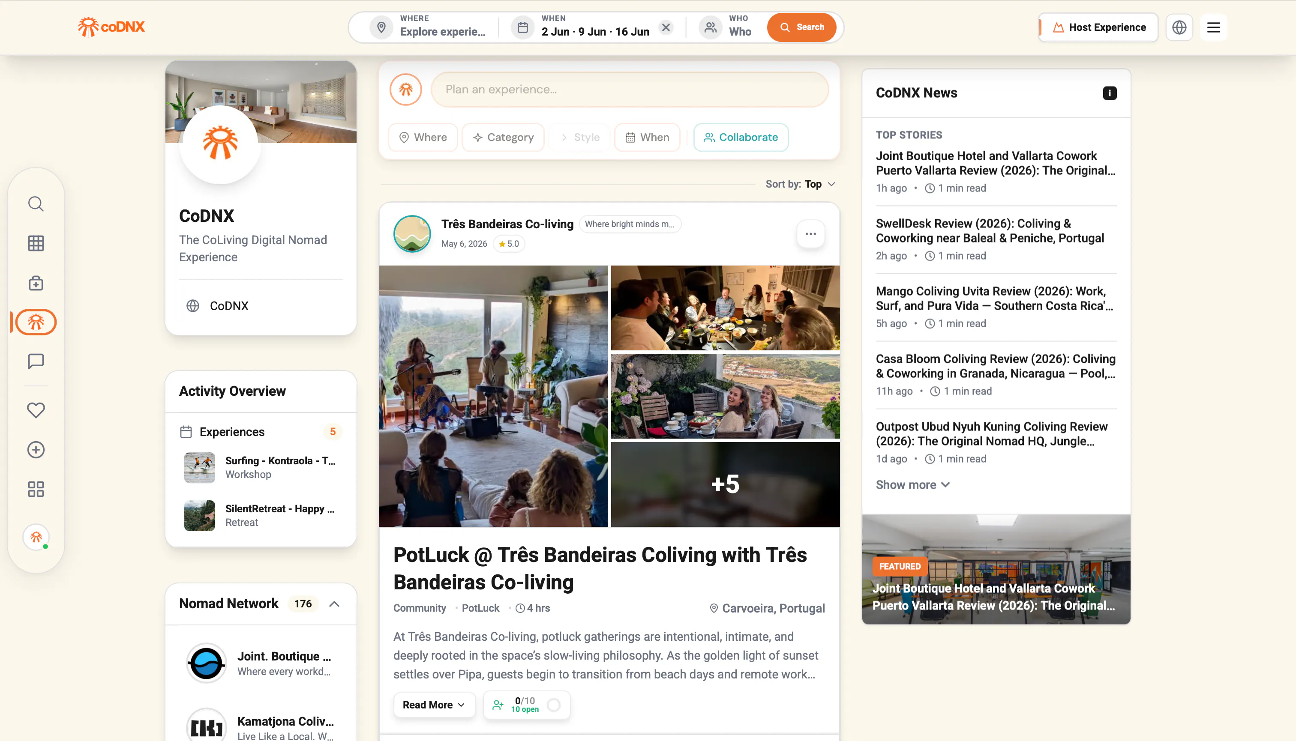Viewport: 1296px width, 741px height.
Task: Click the Joint. Boutique network avatar
Action: pos(206,663)
